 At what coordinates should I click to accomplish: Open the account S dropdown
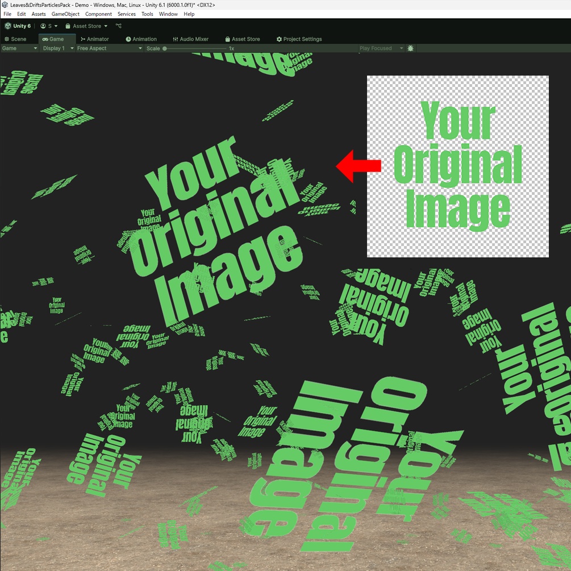[x=49, y=26]
